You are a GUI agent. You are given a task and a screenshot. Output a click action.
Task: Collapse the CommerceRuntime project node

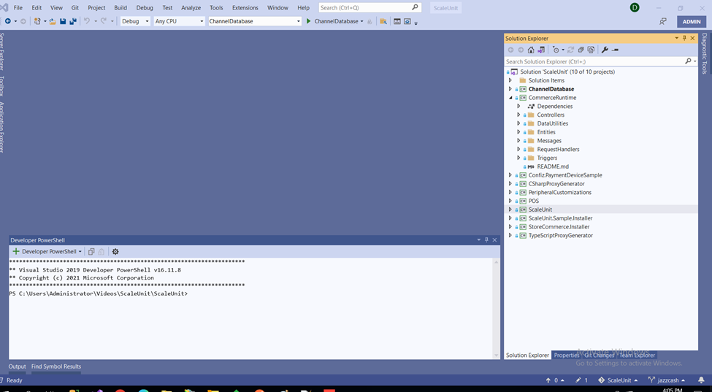coord(510,98)
